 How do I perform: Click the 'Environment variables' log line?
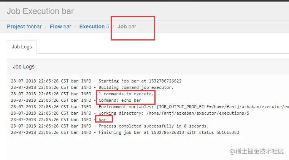tap(150, 107)
